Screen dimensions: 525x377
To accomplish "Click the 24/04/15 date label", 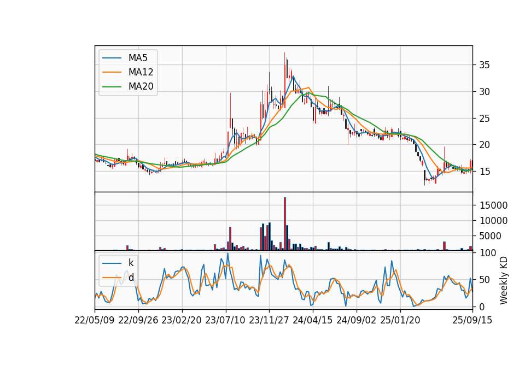I will point(313,321).
